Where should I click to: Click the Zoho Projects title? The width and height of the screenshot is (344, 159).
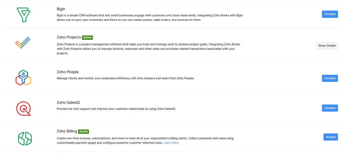click(69, 37)
